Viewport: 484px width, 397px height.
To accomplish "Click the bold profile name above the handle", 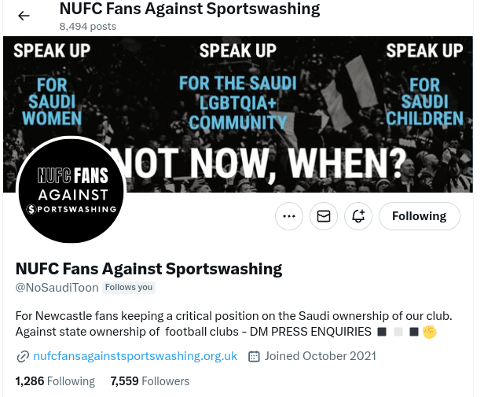I will pyautogui.click(x=148, y=268).
